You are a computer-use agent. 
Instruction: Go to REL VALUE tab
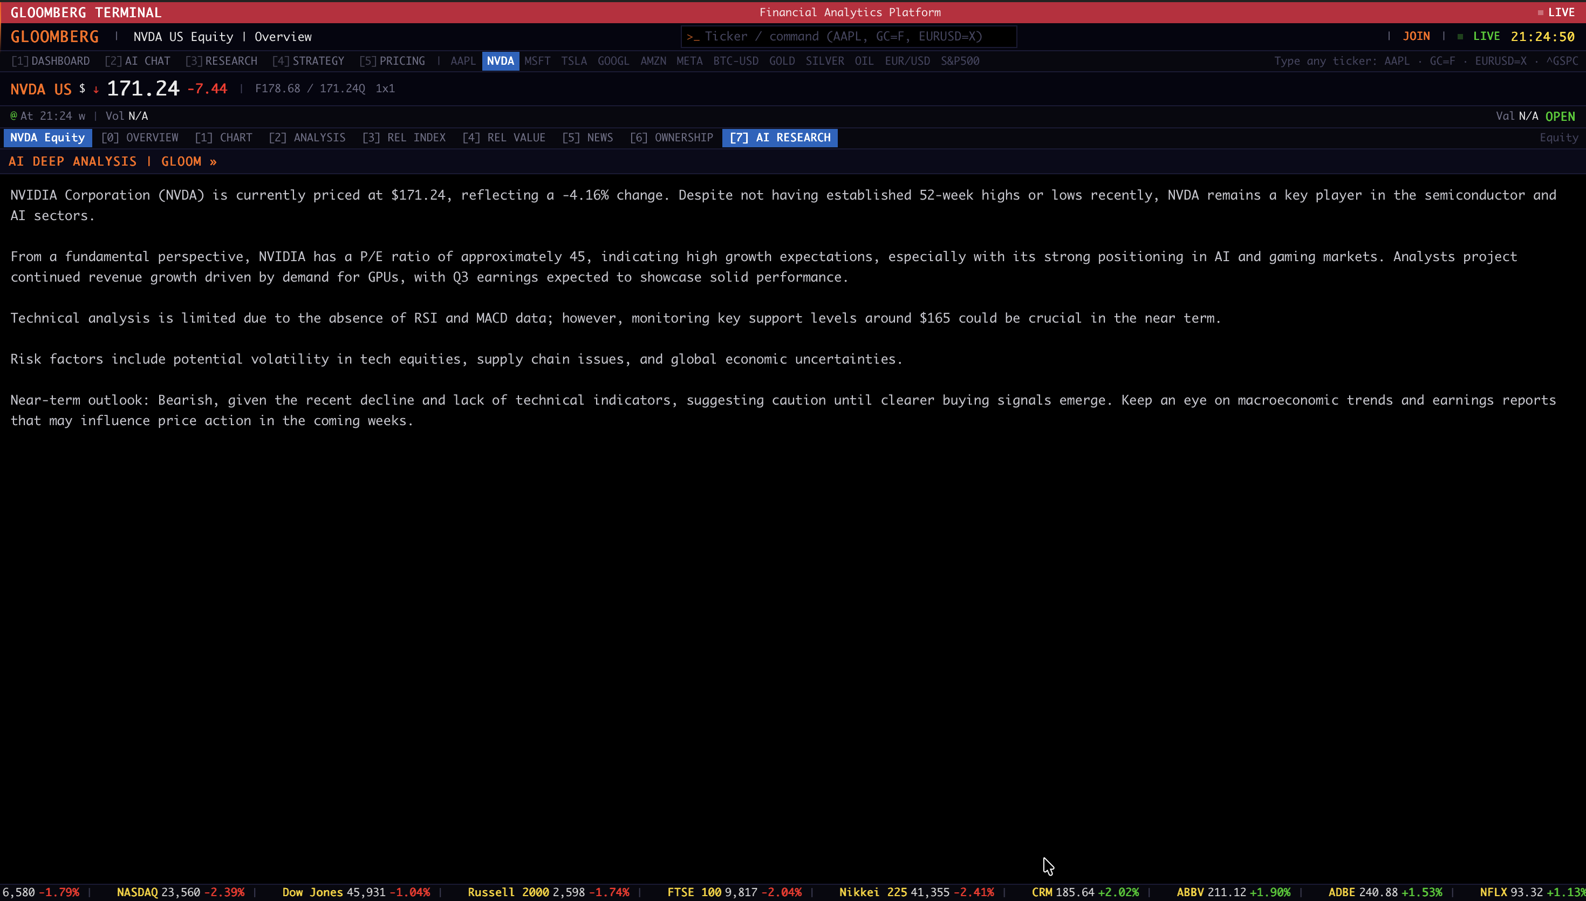point(503,138)
